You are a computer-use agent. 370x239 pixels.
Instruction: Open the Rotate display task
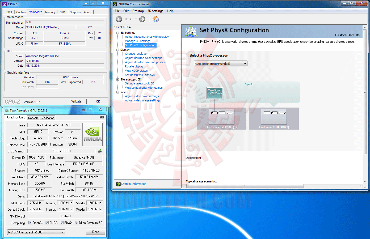[134, 66]
